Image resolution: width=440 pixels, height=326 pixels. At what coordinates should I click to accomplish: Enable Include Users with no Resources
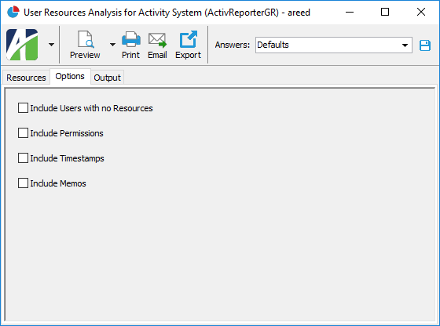(23, 107)
